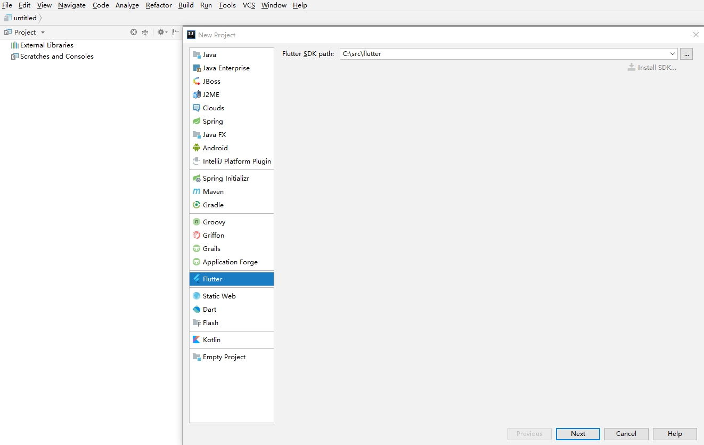Select the Java FX folder icon
The width and height of the screenshot is (704, 445).
point(197,135)
